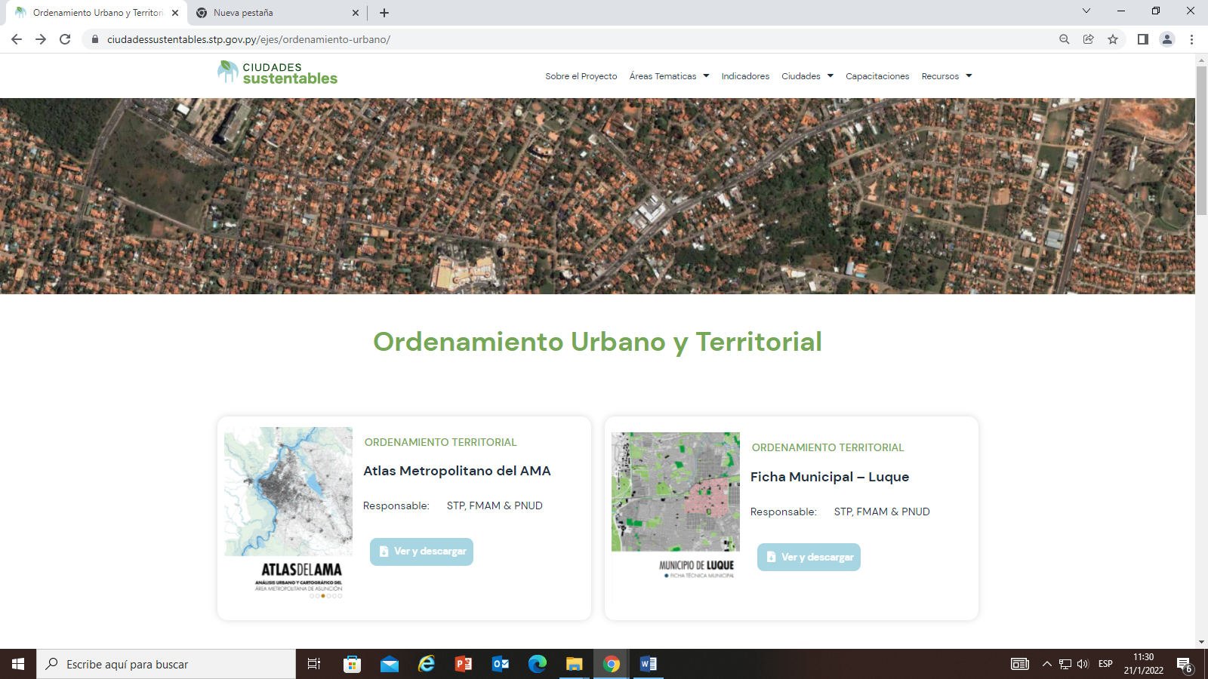Viewport: 1208px width, 679px height.
Task: Type in the Windows taskbar search box
Action: point(174,664)
